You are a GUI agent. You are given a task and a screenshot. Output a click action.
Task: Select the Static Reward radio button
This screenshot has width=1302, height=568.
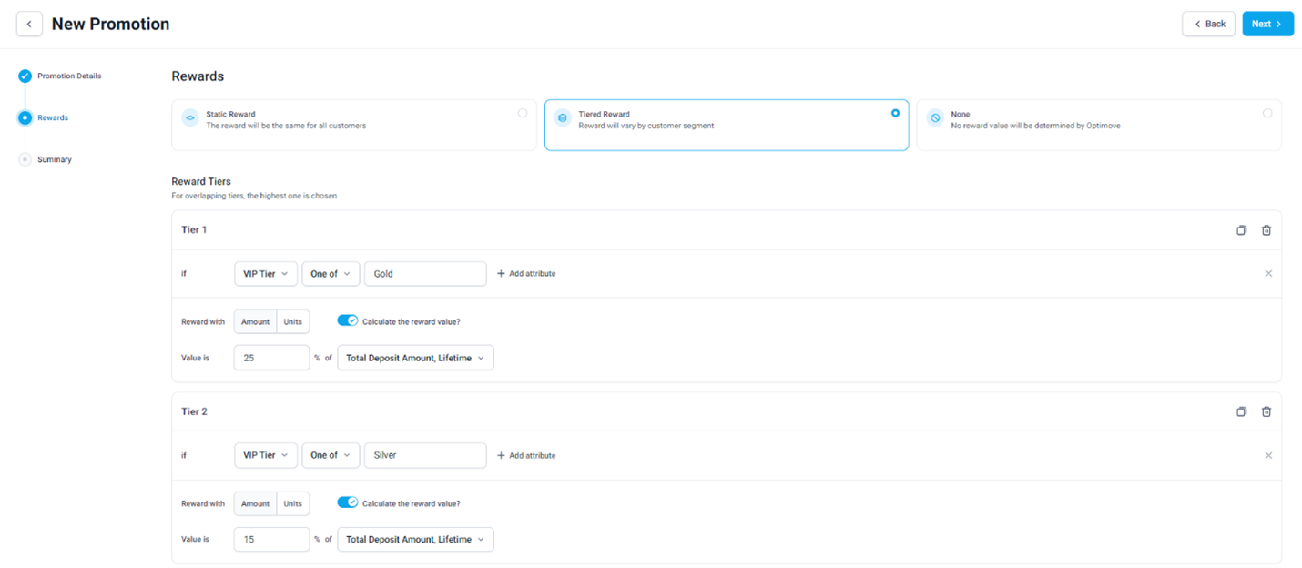[523, 113]
